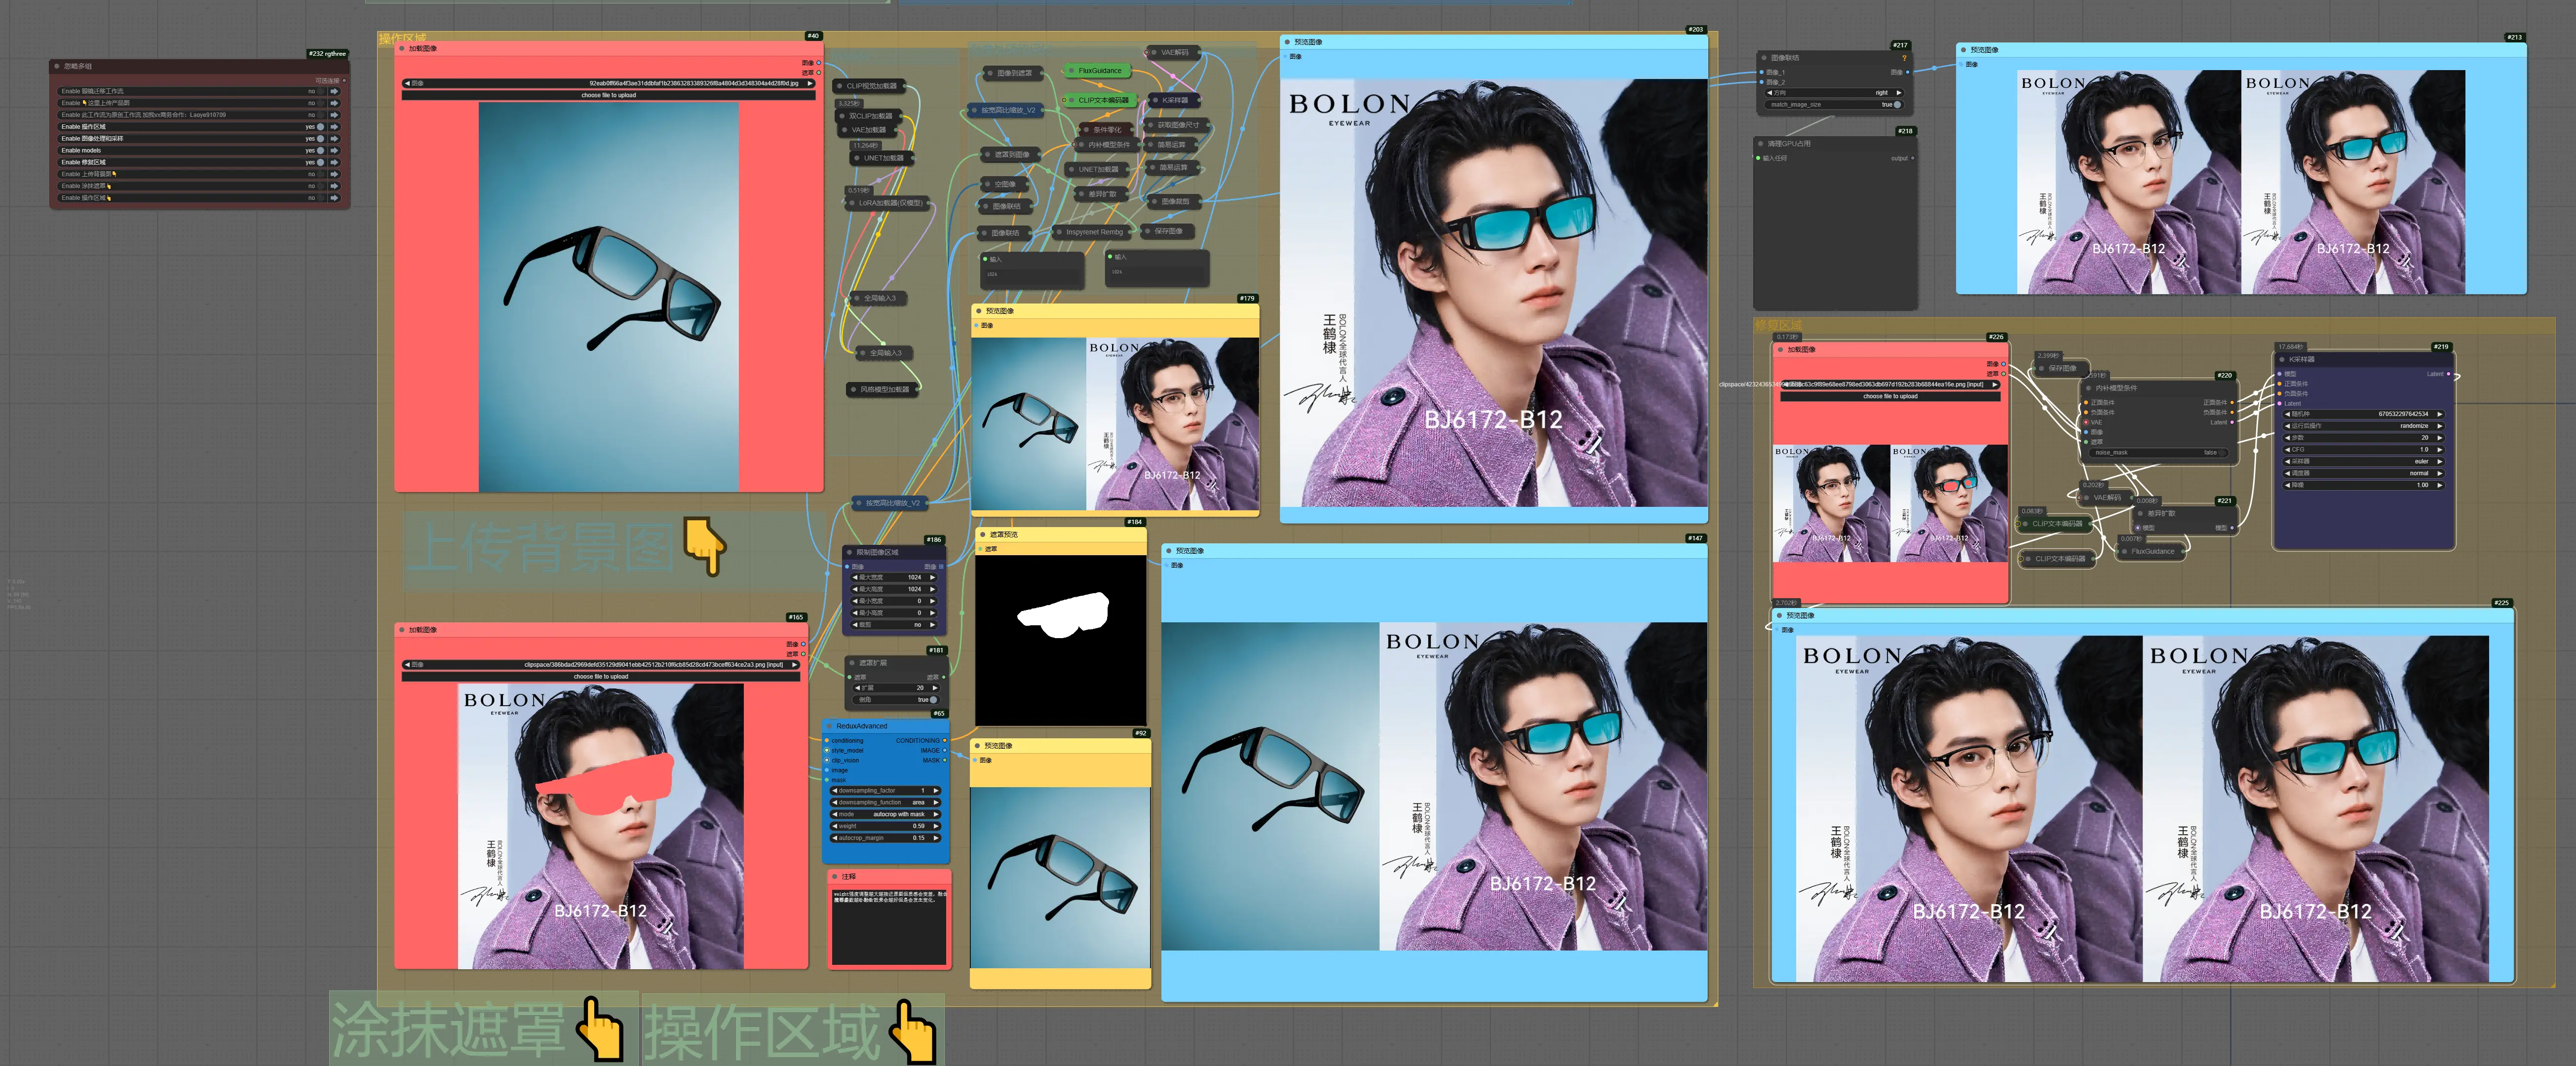Select the blue 按宽高比缩放_V2 node near 图像到遮罩

tap(1006, 110)
